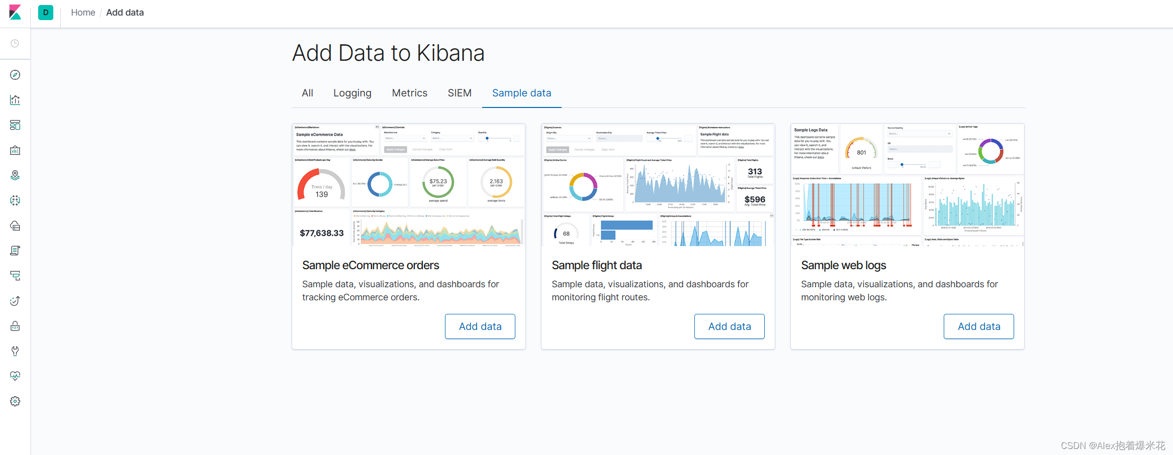Viewport: 1173px width, 455px height.
Task: Open APM icon in sidebar
Action: pyautogui.click(x=15, y=276)
